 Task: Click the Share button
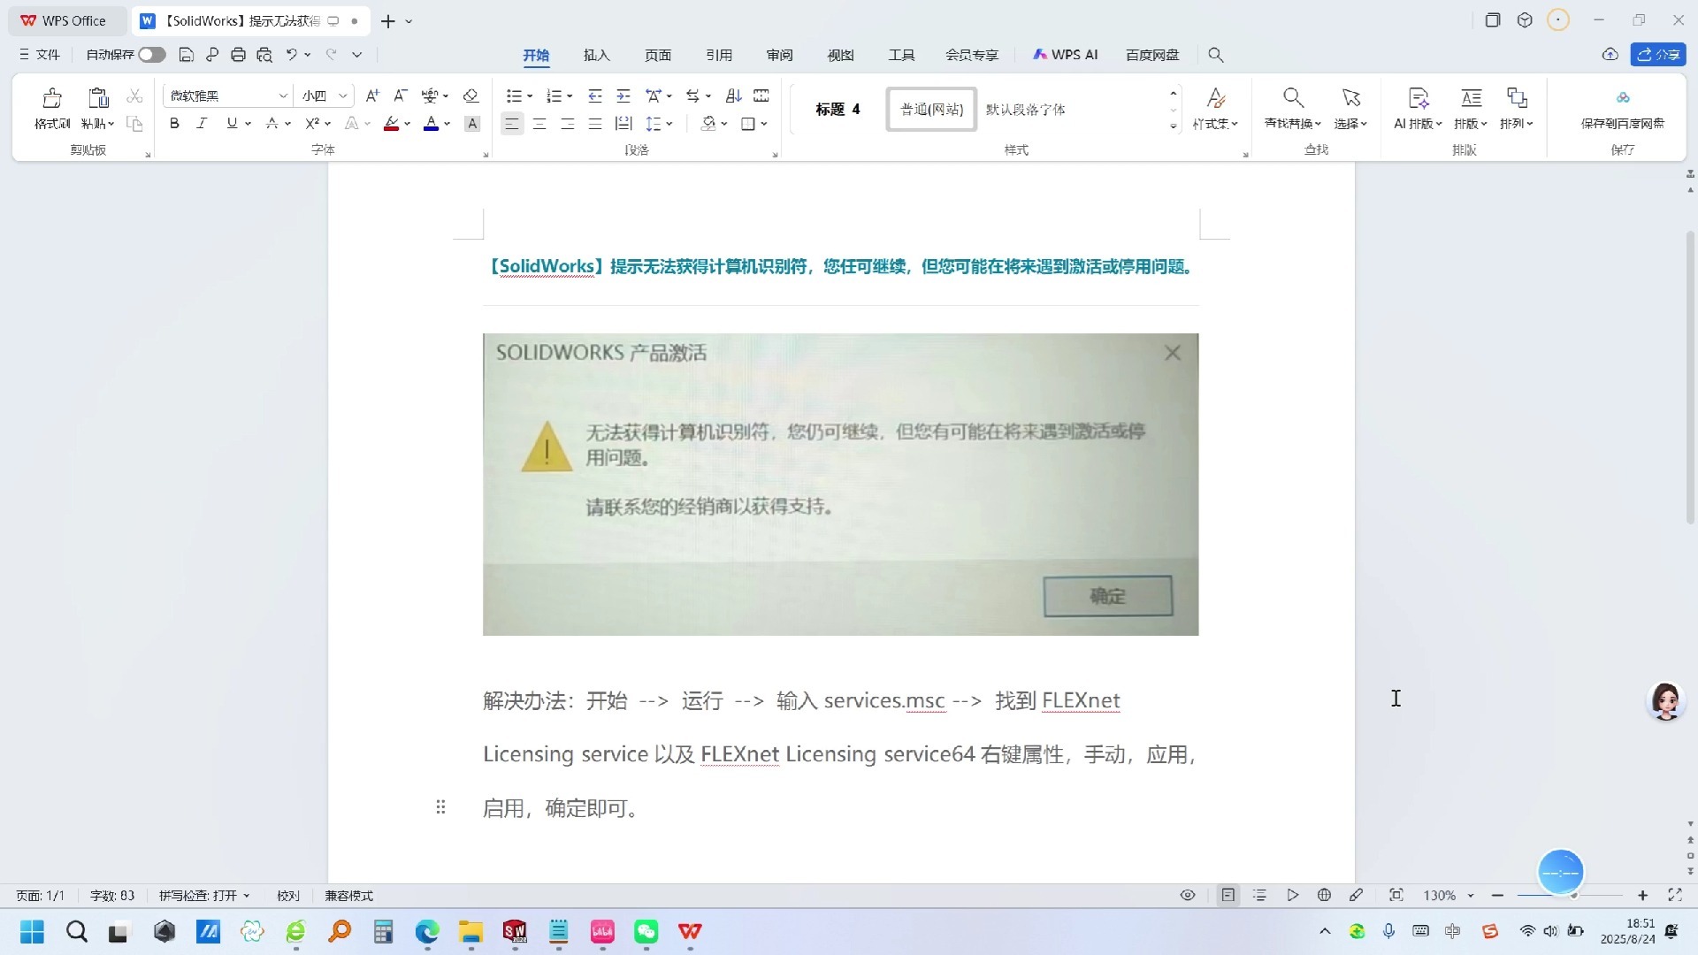click(1658, 55)
